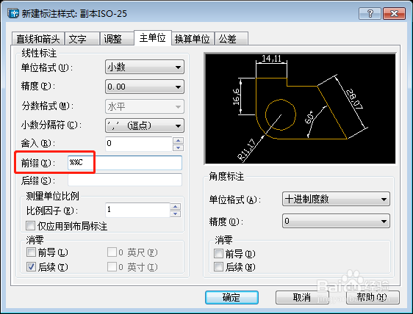The image size is (413, 314).
Task: Uncheck linear 后续(T) zero suppression checkbox
Action: point(31,266)
